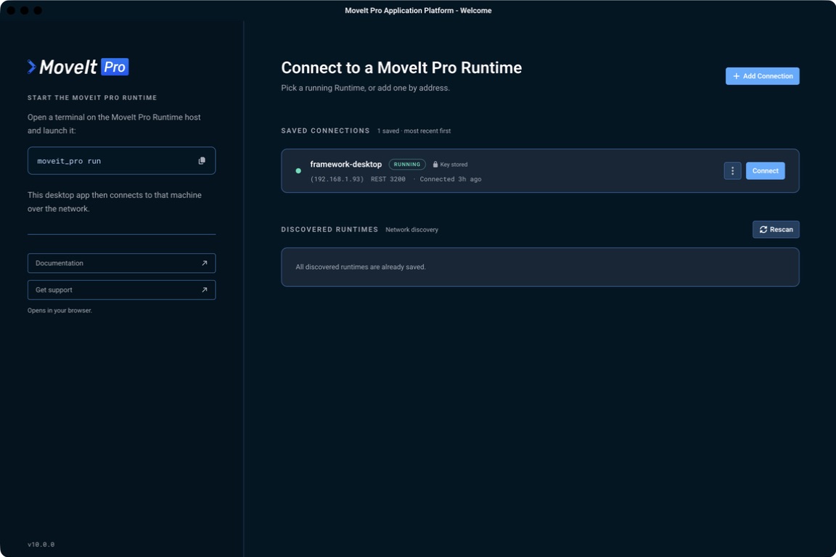Click the green status dot for framework-desktop
This screenshot has width=836, height=557.
[x=298, y=170]
